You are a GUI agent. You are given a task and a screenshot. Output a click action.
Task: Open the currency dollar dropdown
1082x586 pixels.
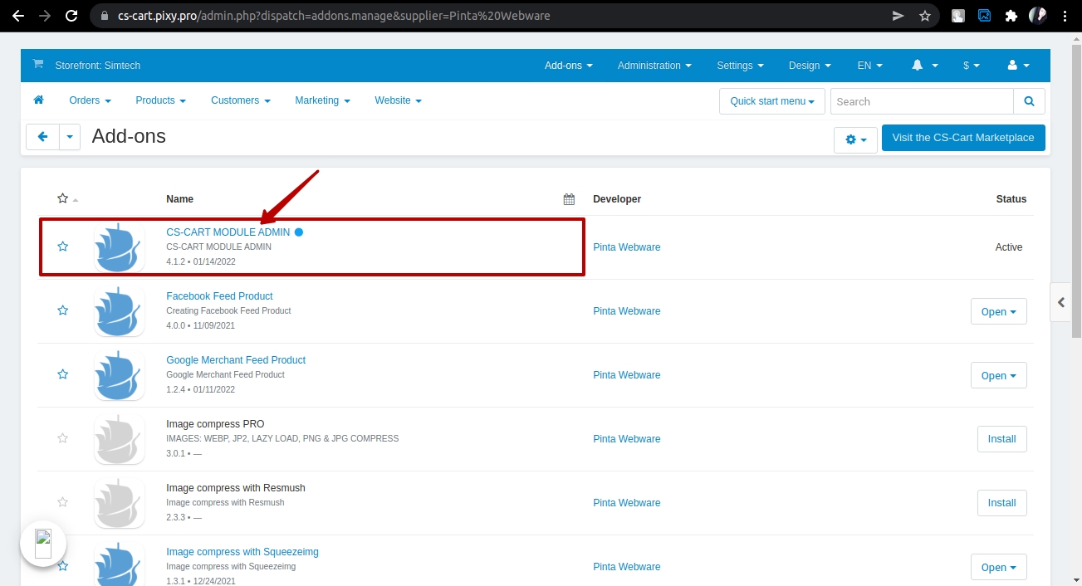point(971,66)
